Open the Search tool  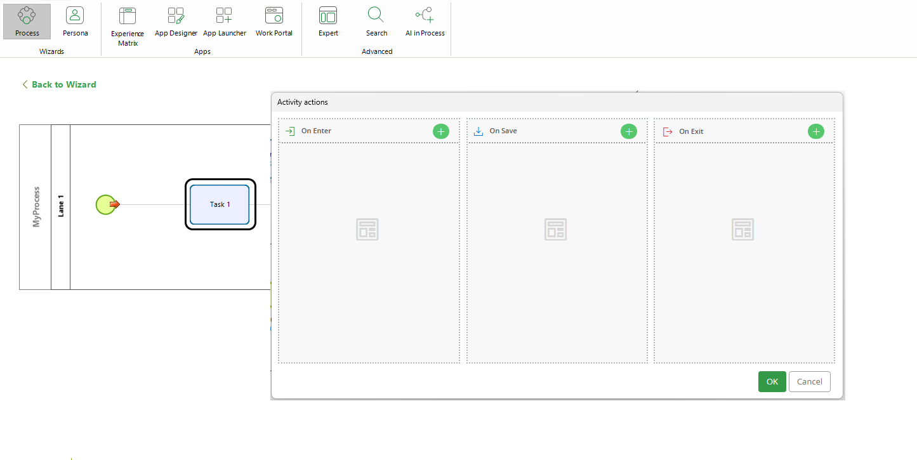(376, 22)
